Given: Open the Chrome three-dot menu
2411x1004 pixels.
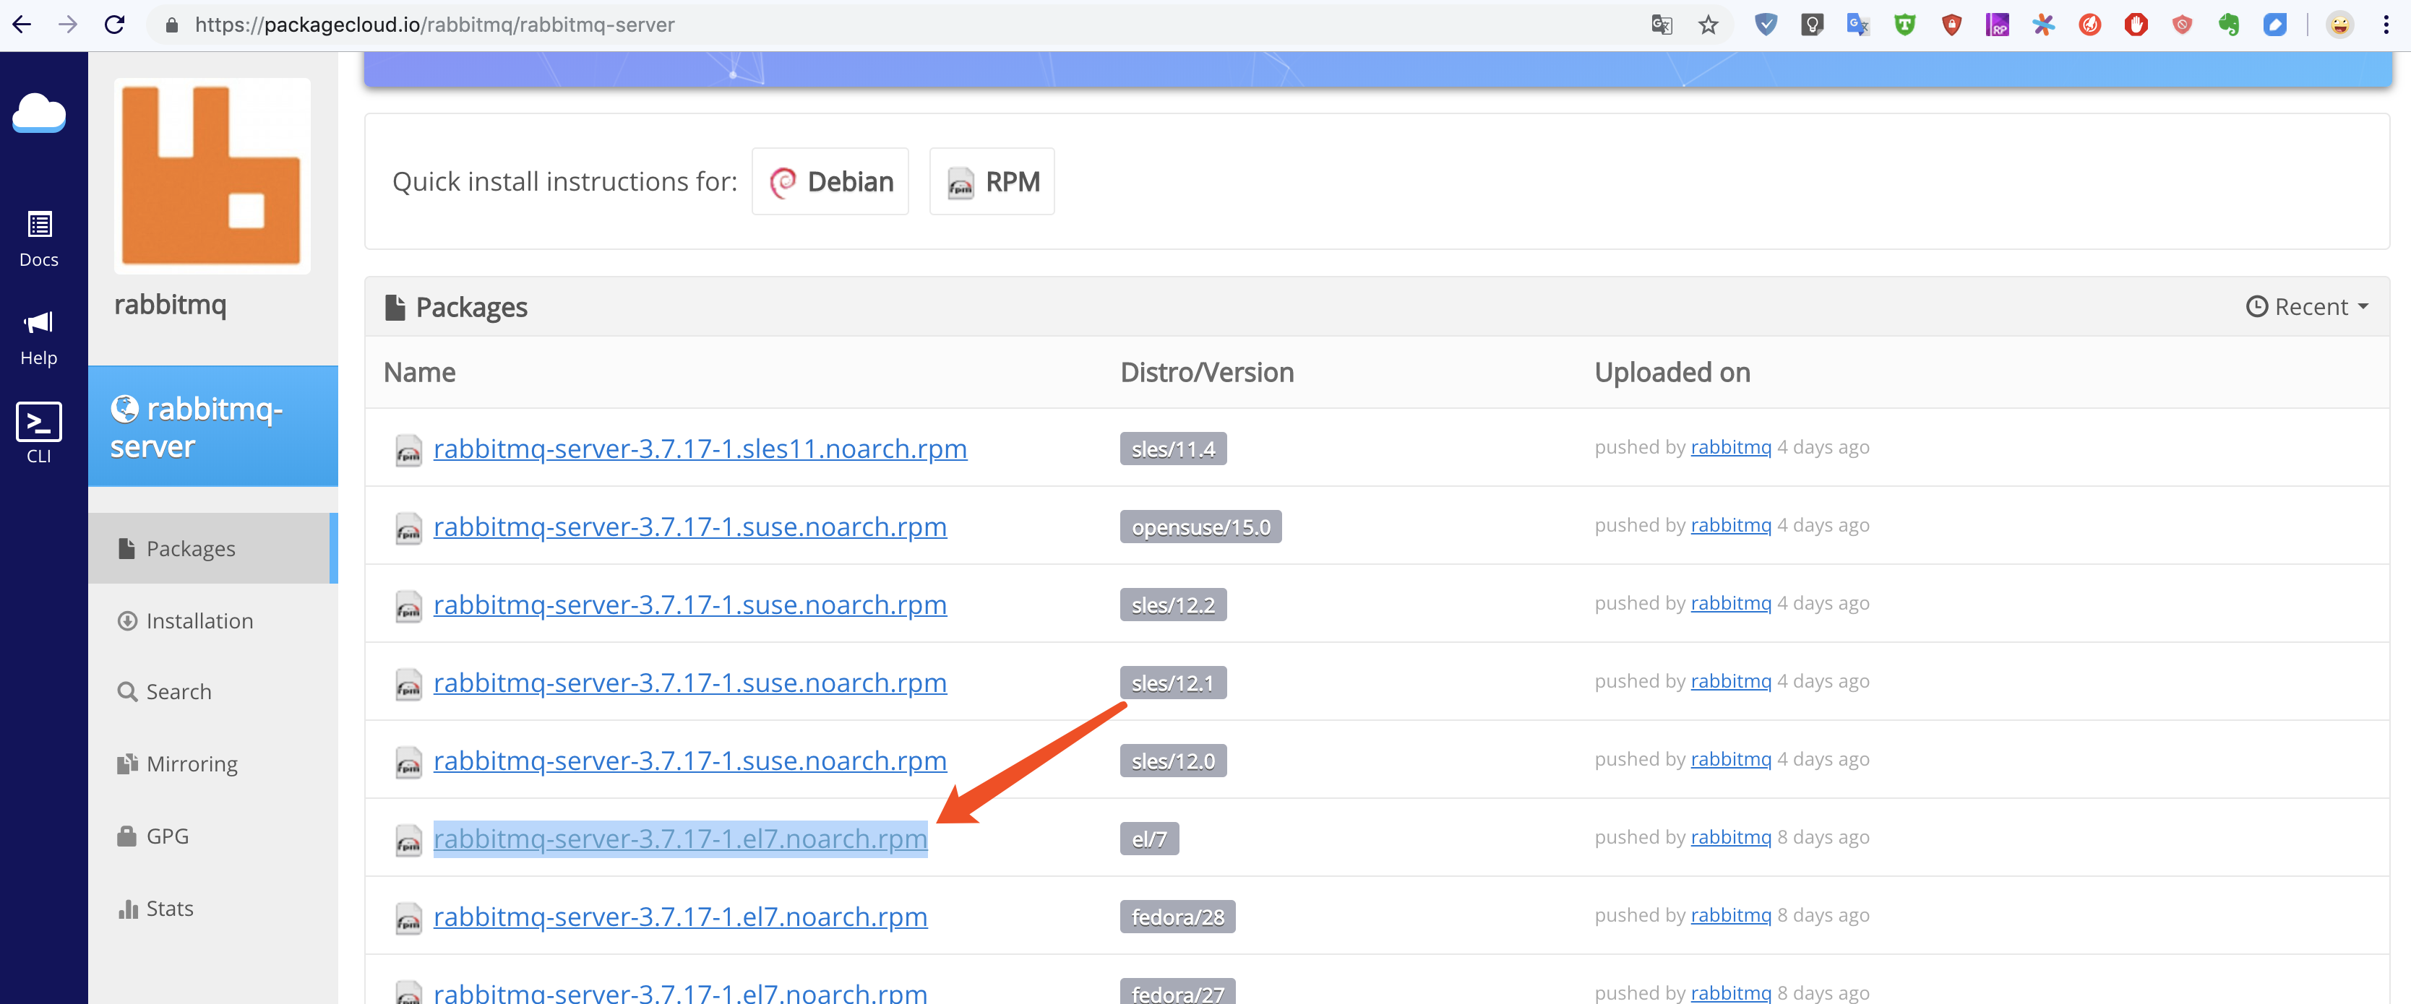Looking at the screenshot, I should point(2385,25).
